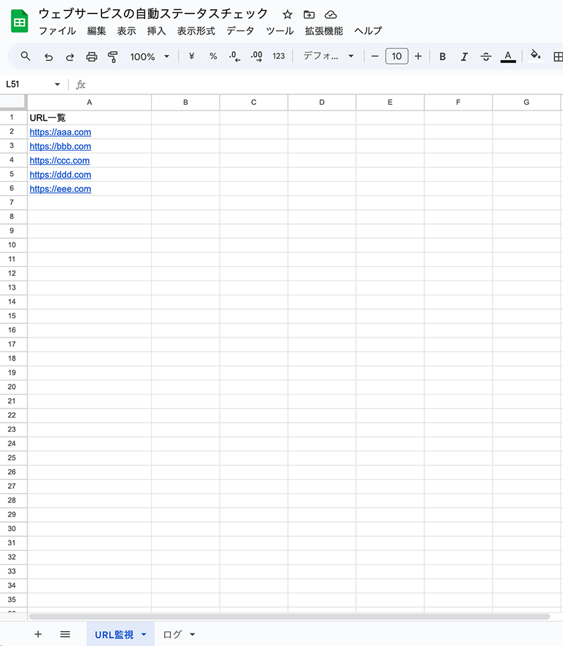Add a new sheet with plus button
Image resolution: width=563 pixels, height=646 pixels.
[x=38, y=634]
